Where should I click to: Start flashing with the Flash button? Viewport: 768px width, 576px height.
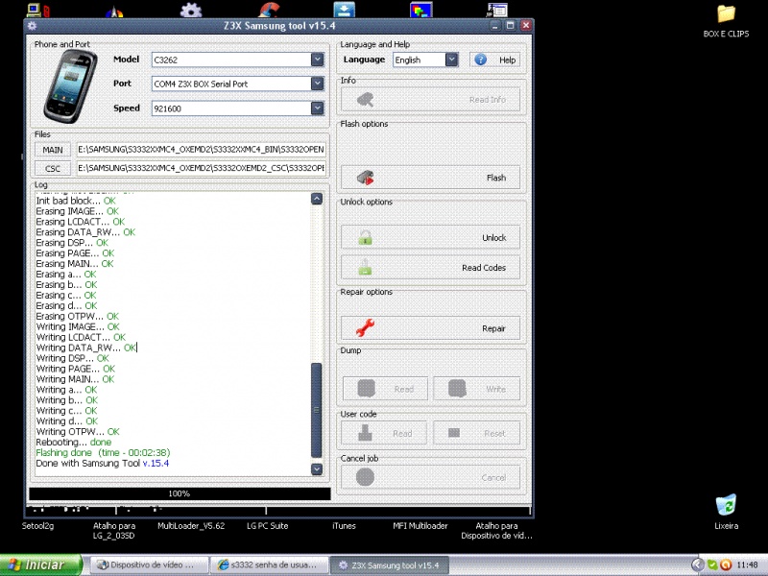click(430, 178)
